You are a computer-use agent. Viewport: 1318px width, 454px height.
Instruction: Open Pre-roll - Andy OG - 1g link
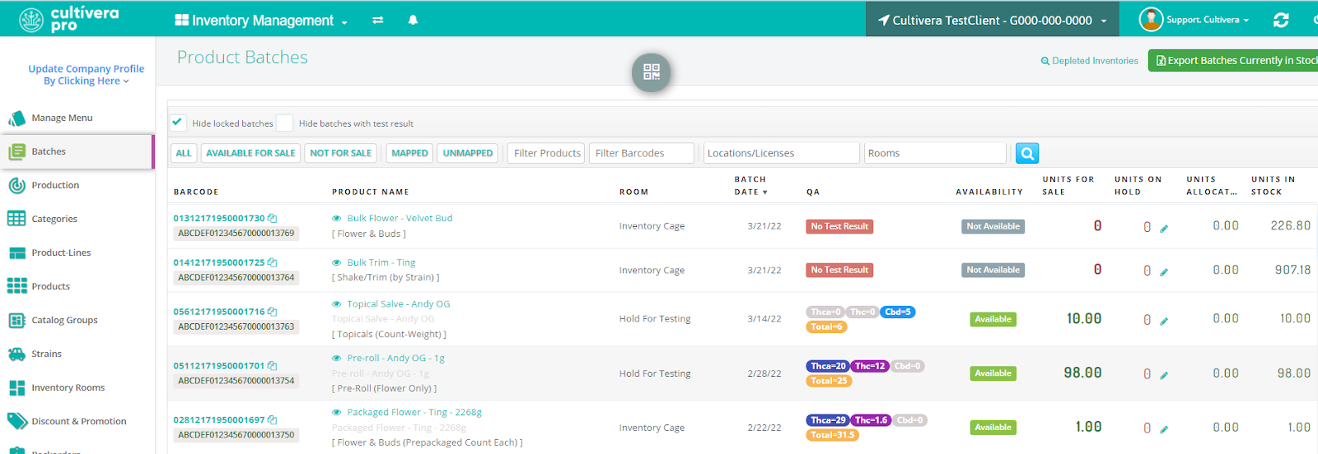(396, 358)
